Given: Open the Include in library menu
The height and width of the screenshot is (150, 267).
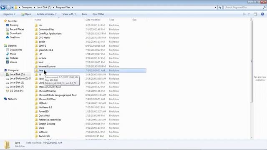Looking at the screenshot, I should tap(46, 14).
